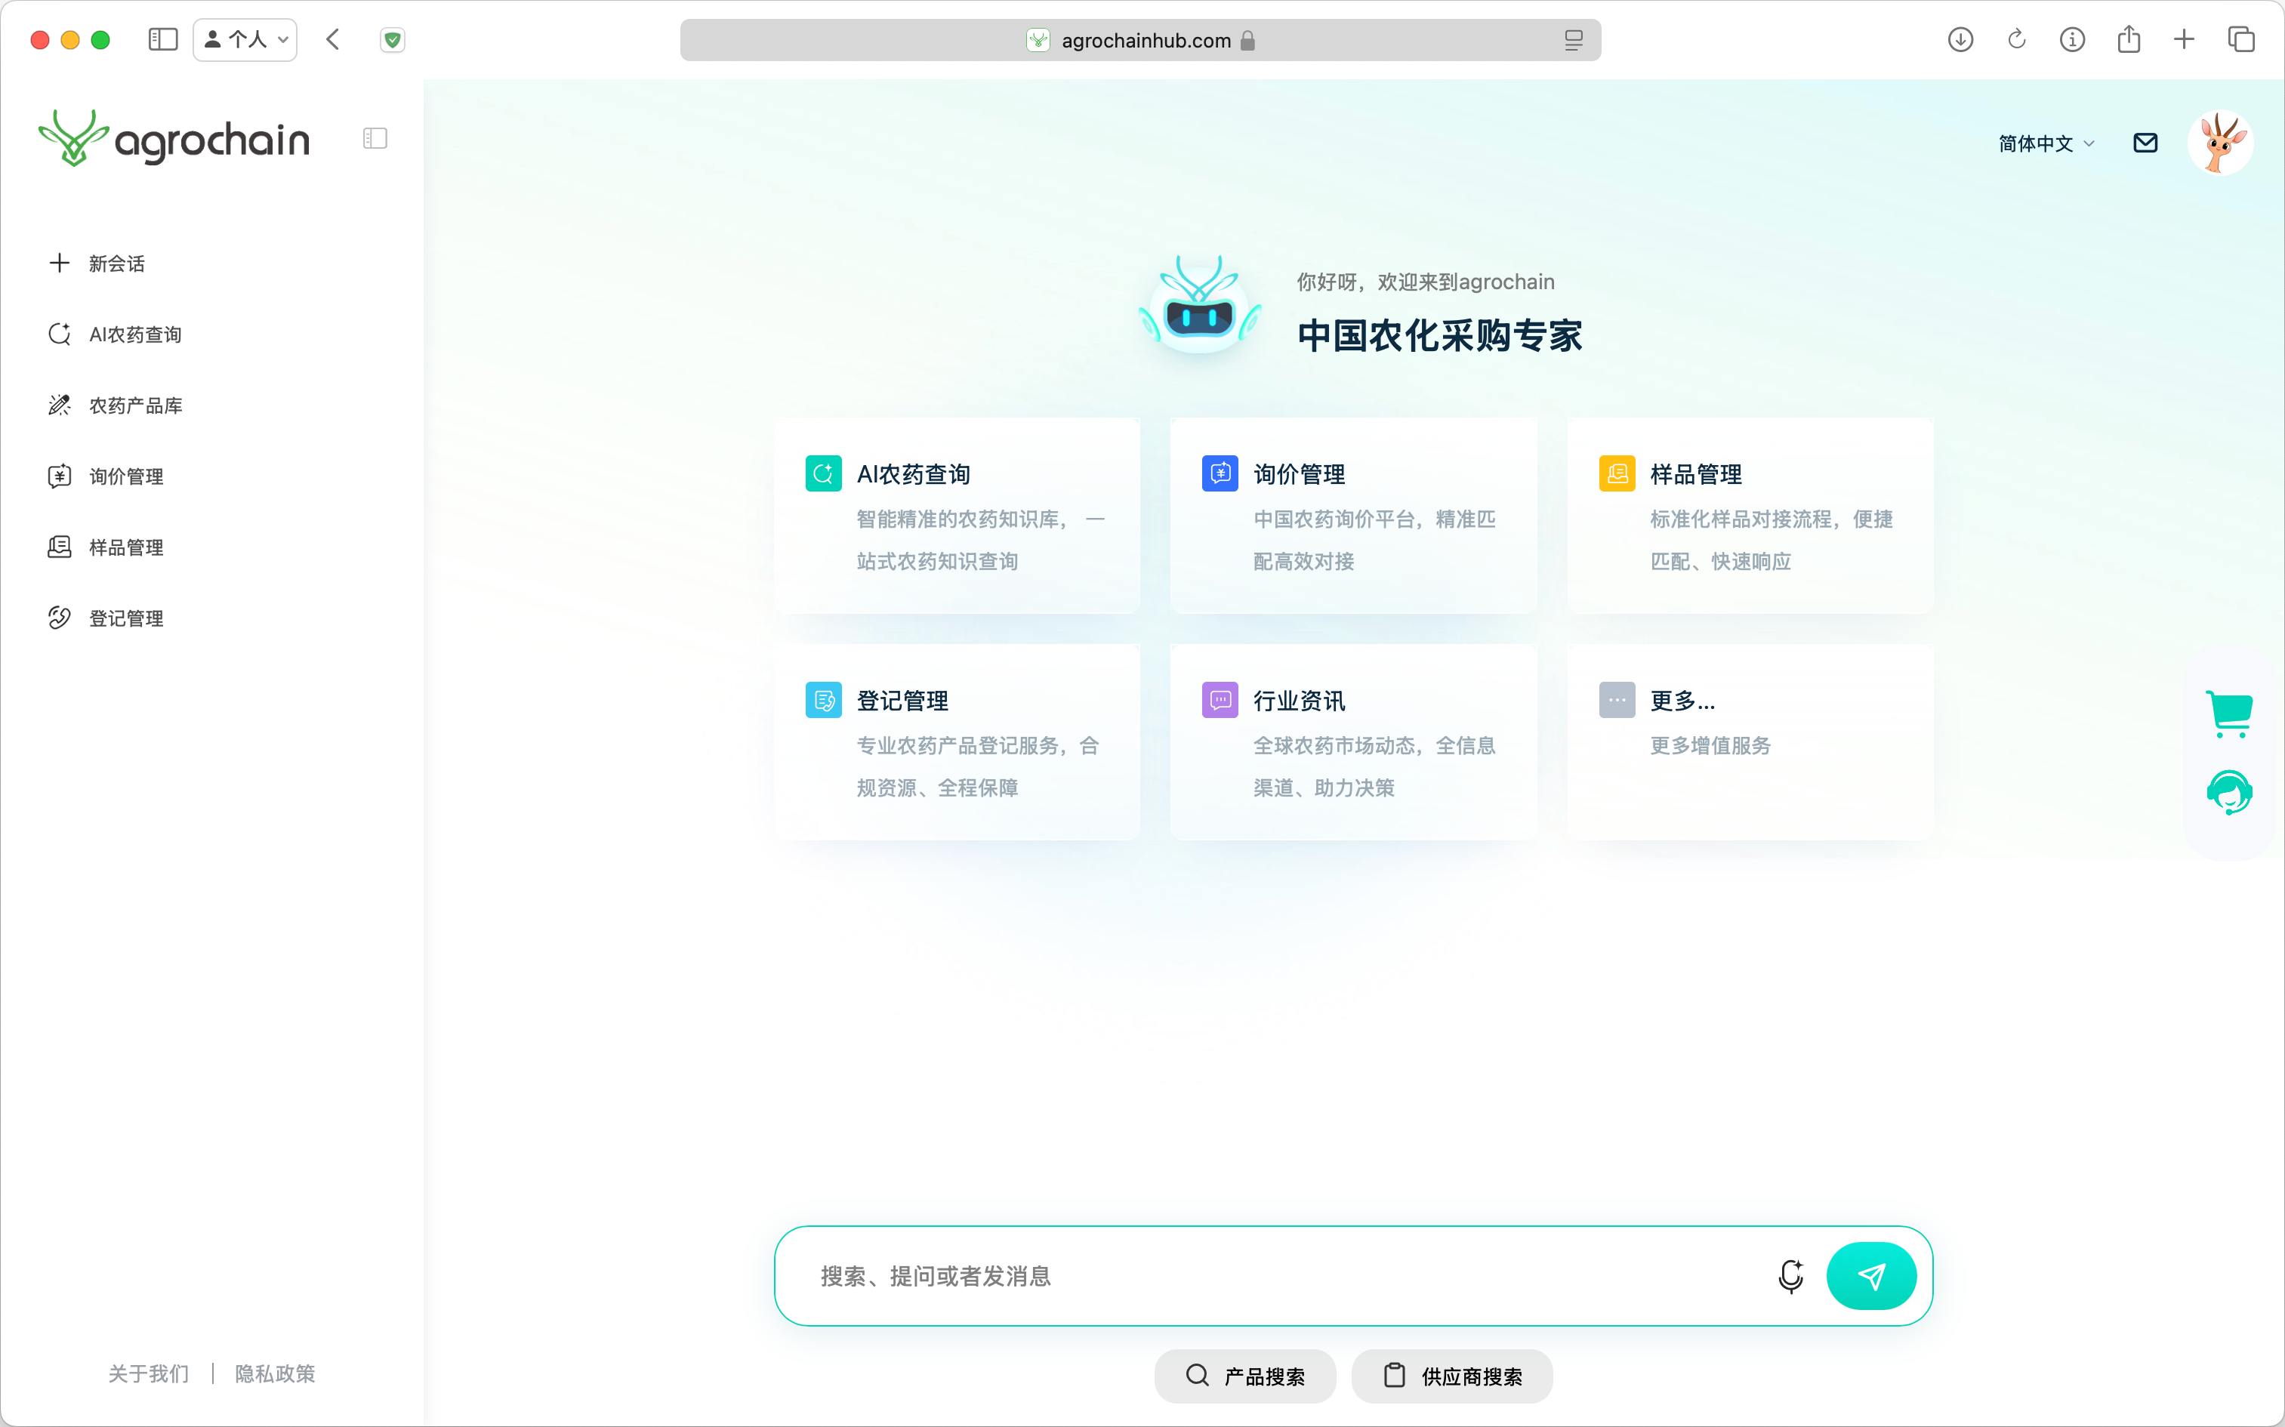Image resolution: width=2285 pixels, height=1427 pixels.
Task: Open the 个人 profile dropdown
Action: 245,39
